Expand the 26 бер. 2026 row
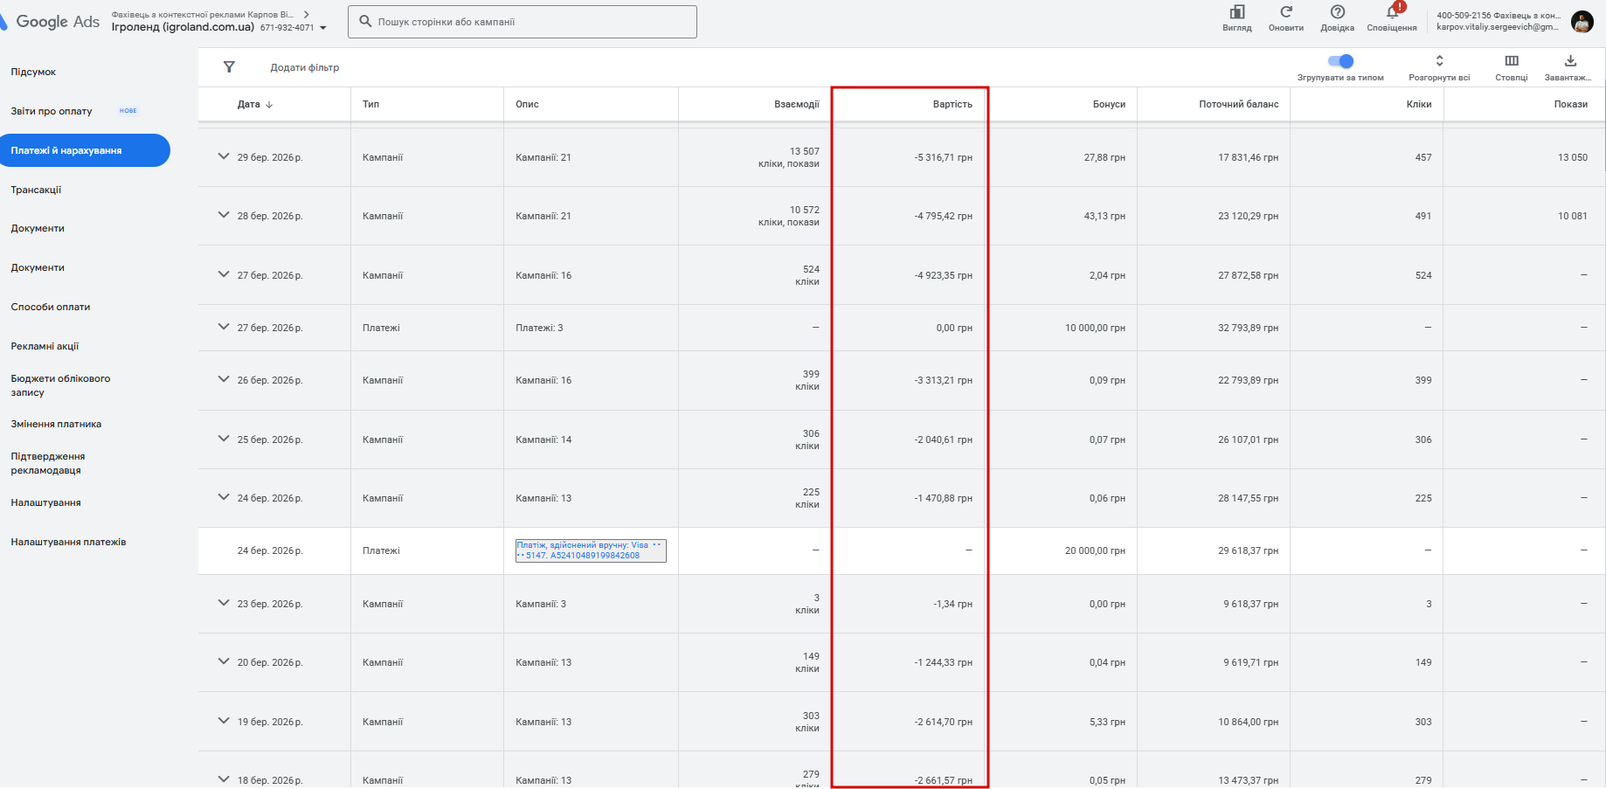This screenshot has width=1606, height=789. point(224,379)
